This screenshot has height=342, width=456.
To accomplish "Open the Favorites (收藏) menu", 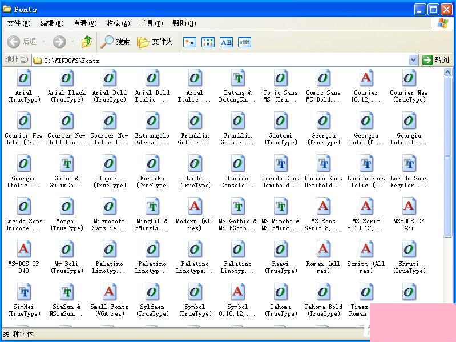I will (118, 23).
